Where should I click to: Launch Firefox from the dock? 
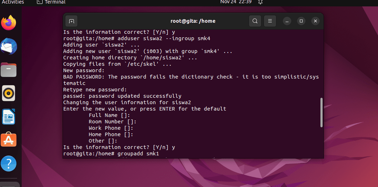(x=9, y=23)
